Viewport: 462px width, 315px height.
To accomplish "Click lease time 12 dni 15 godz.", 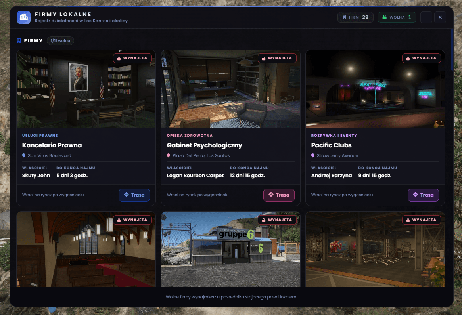I will click(x=247, y=176).
